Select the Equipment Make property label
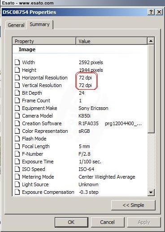The height and width of the screenshot is (232, 165). pyautogui.click(x=39, y=108)
